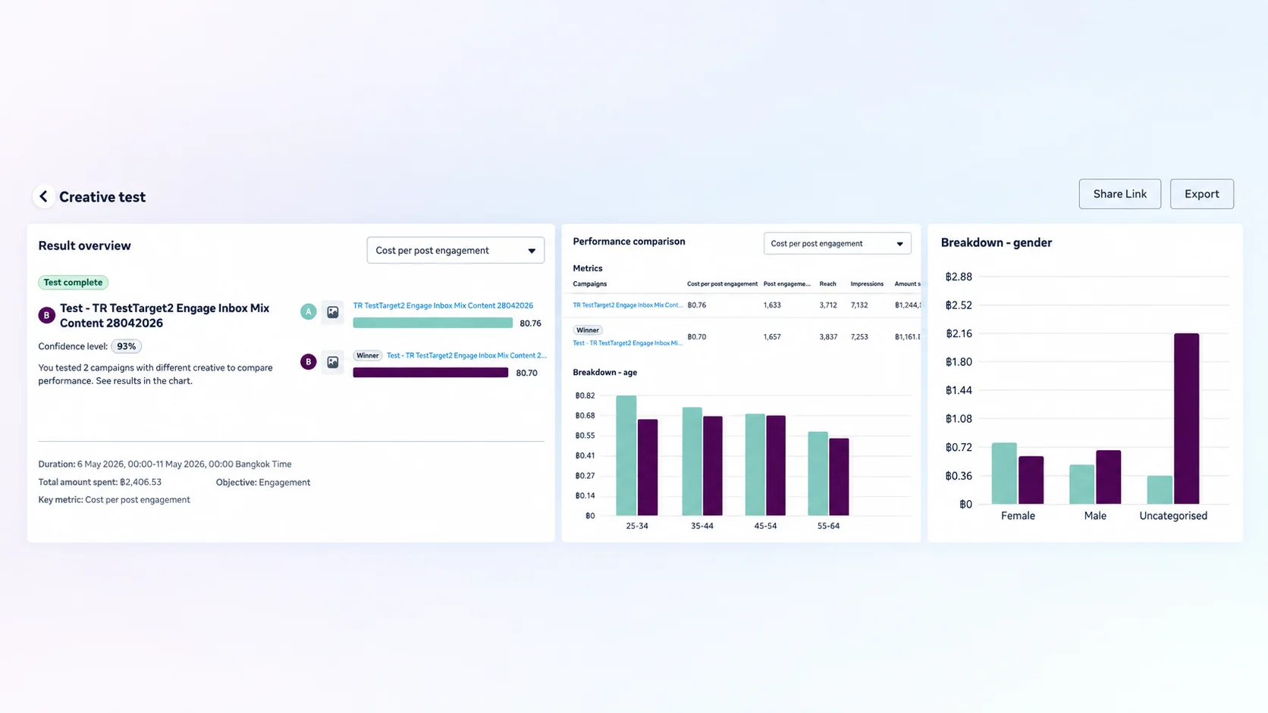Go back using the Creative test arrow
1268x713 pixels.
(43, 197)
